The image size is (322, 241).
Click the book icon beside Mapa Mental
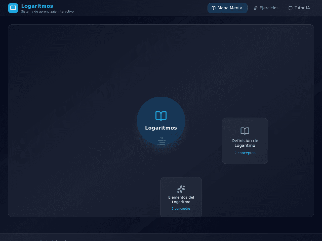(x=214, y=8)
